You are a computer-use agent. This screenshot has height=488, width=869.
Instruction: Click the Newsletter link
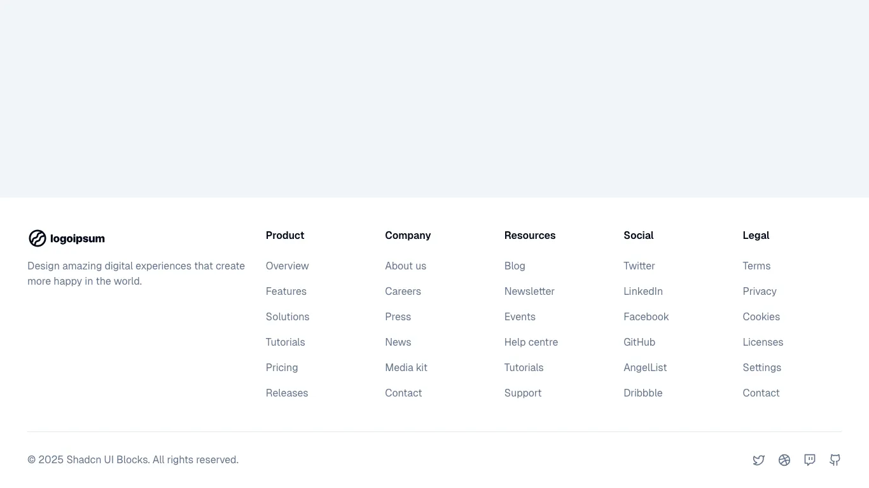(x=529, y=291)
